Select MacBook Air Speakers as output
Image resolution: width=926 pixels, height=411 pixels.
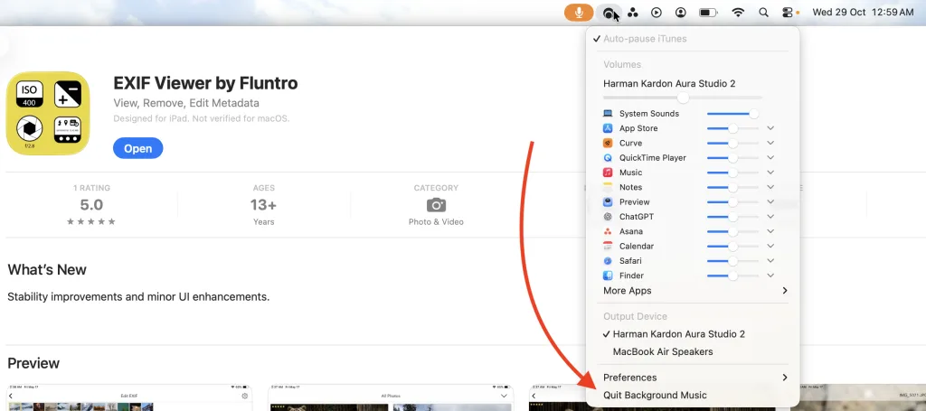pos(662,351)
